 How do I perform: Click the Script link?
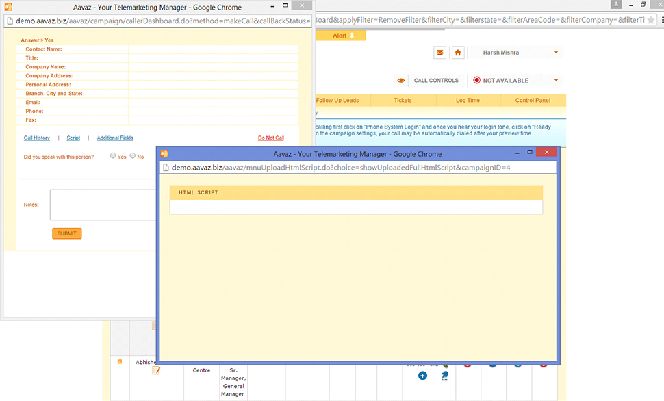(73, 138)
